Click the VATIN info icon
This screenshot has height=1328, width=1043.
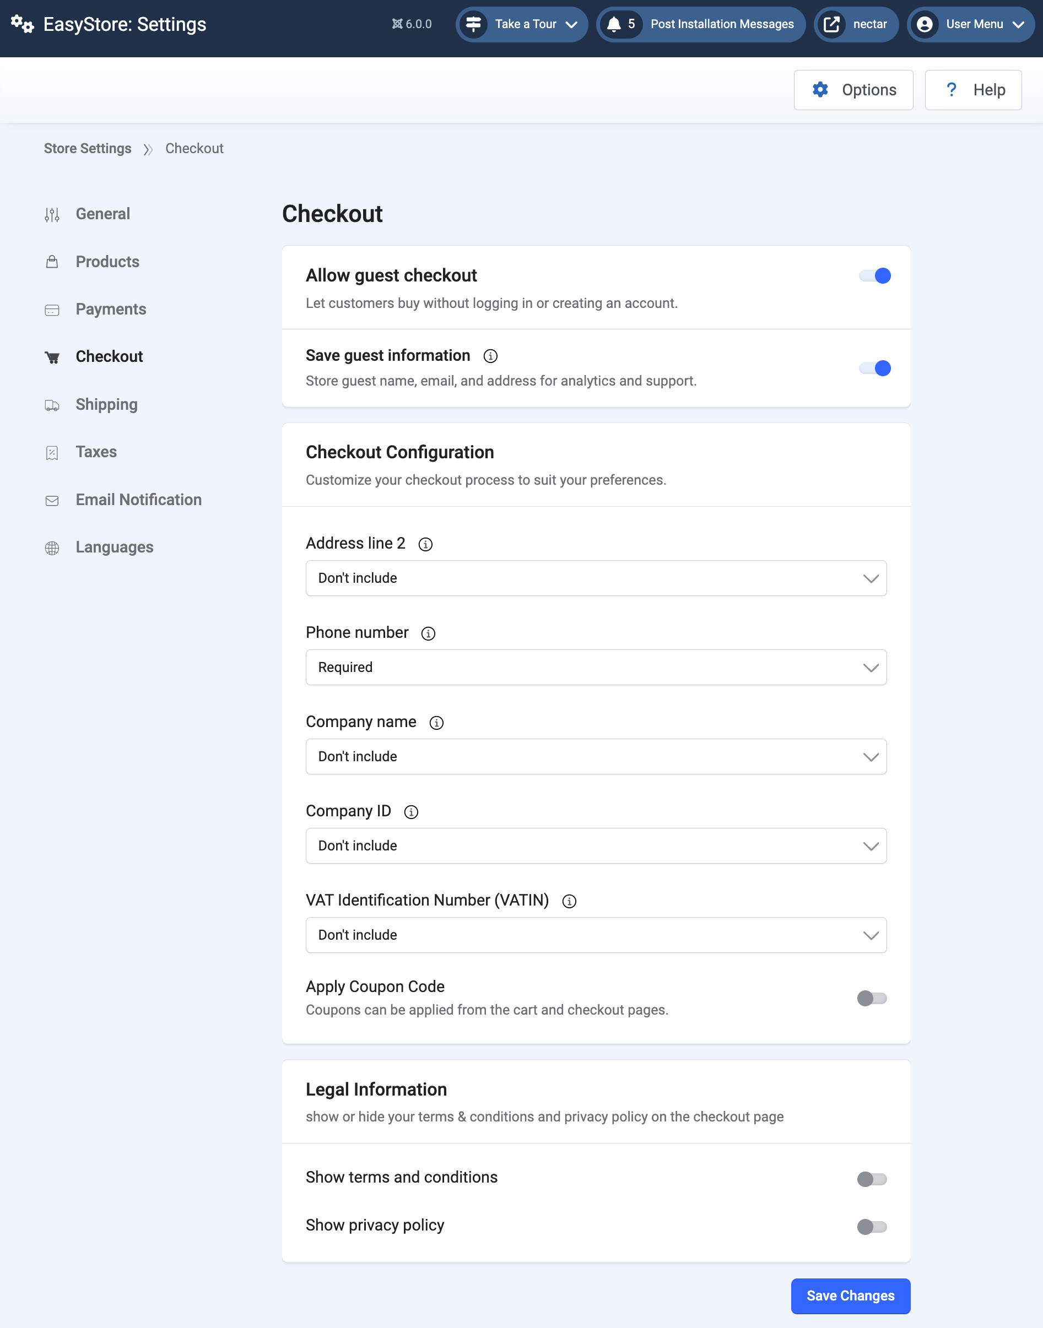click(569, 902)
